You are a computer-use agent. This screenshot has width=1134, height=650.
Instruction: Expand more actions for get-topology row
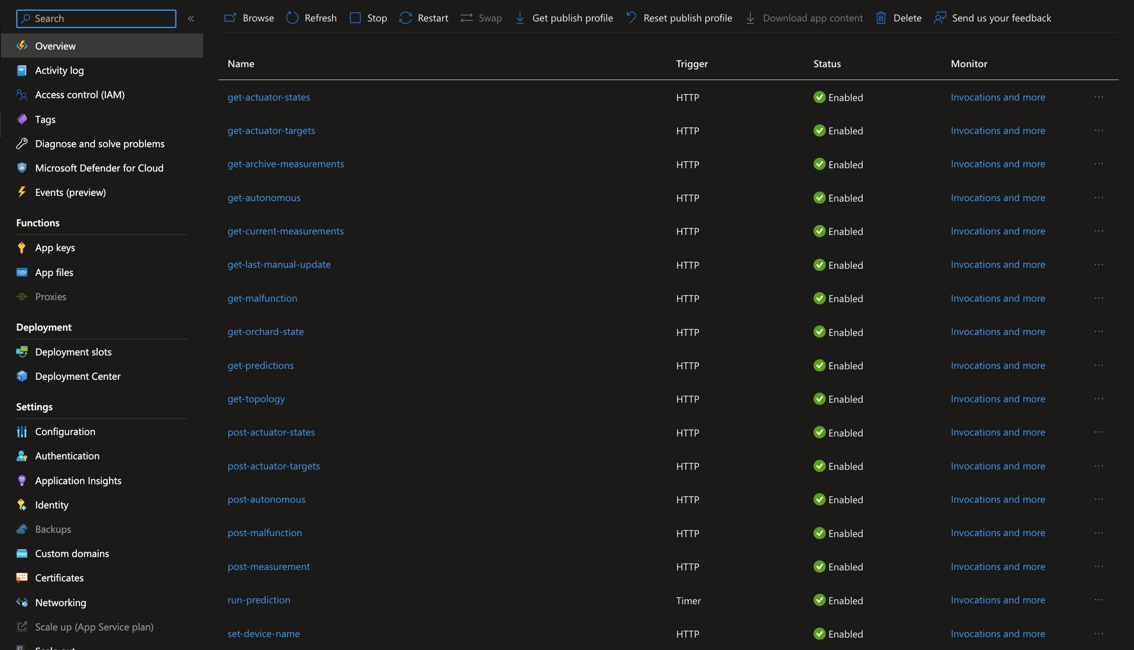tap(1099, 399)
